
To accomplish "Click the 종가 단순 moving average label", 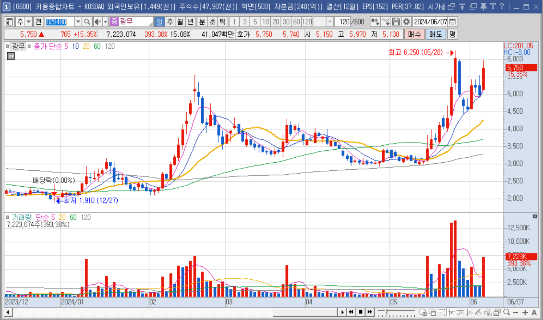I will click(48, 46).
